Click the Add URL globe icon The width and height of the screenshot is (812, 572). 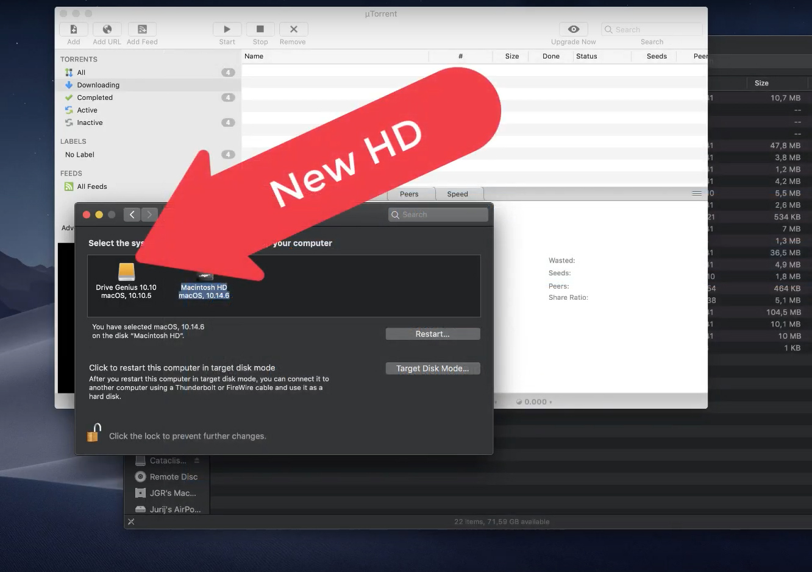[107, 29]
